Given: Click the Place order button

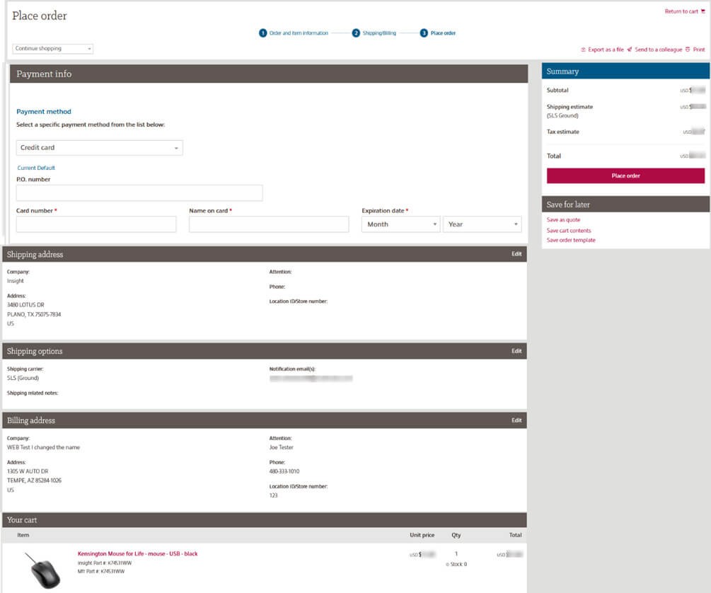Looking at the screenshot, I should click(625, 175).
